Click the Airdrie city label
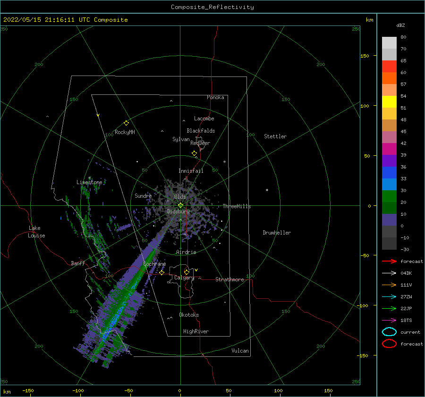The width and height of the screenshot is (425, 397). pyautogui.click(x=186, y=252)
